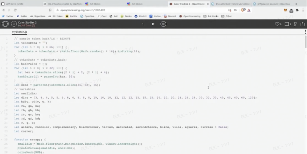Like the sketch with the heart icon
307x154 pixels.
click(277, 24)
